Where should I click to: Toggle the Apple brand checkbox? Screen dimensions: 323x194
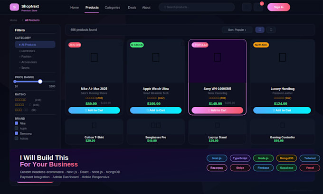[17, 128]
